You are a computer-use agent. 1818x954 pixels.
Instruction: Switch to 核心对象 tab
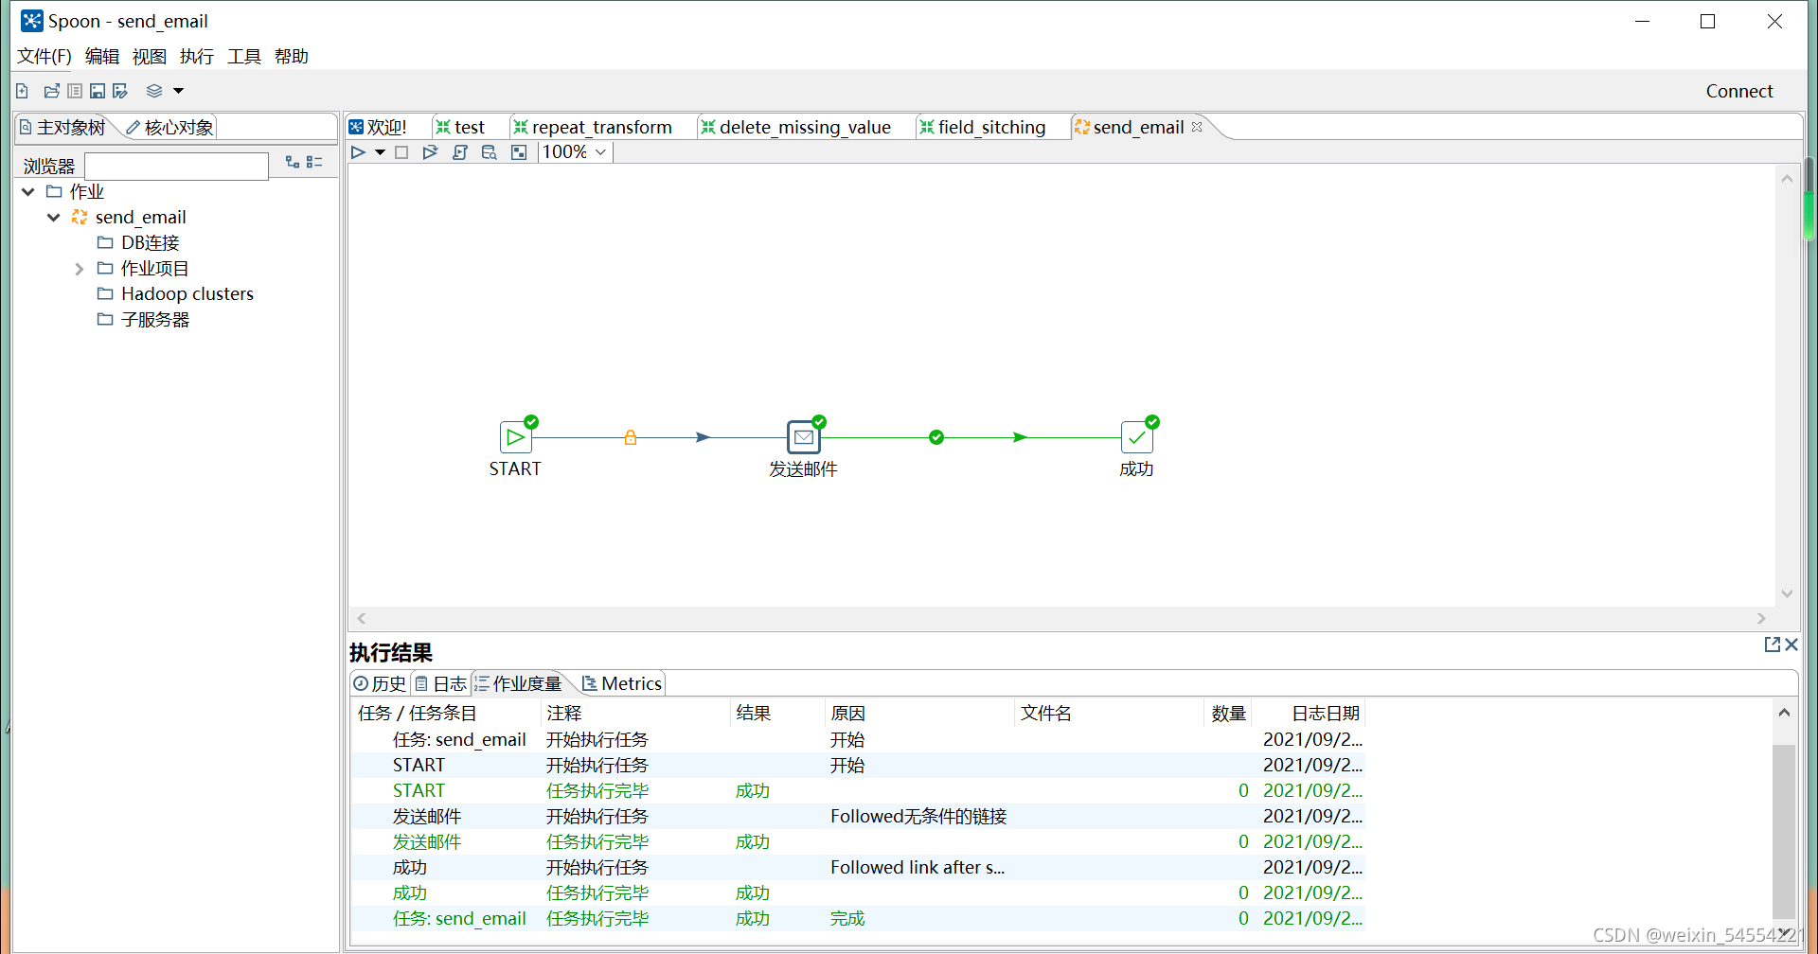pyautogui.click(x=170, y=127)
